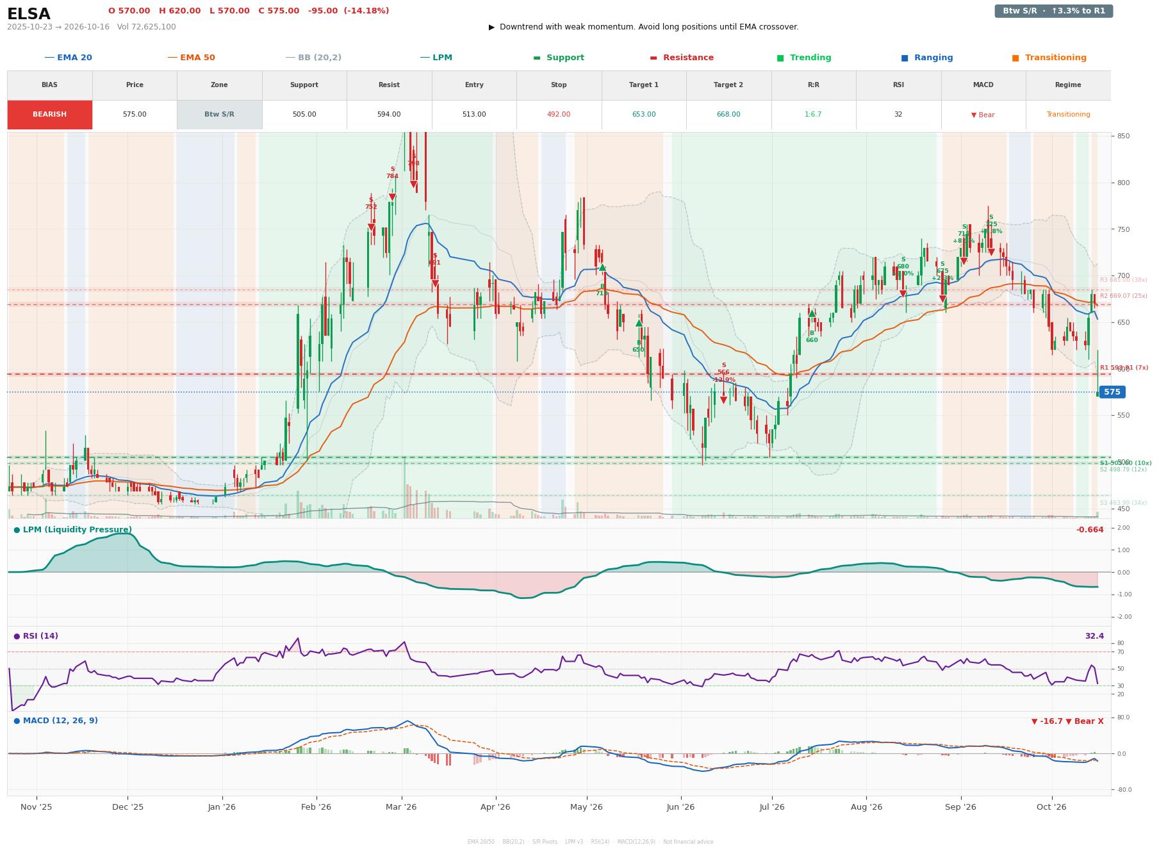The width and height of the screenshot is (1159, 852).
Task: Click the red Resistance legend dash
Action: (x=653, y=58)
